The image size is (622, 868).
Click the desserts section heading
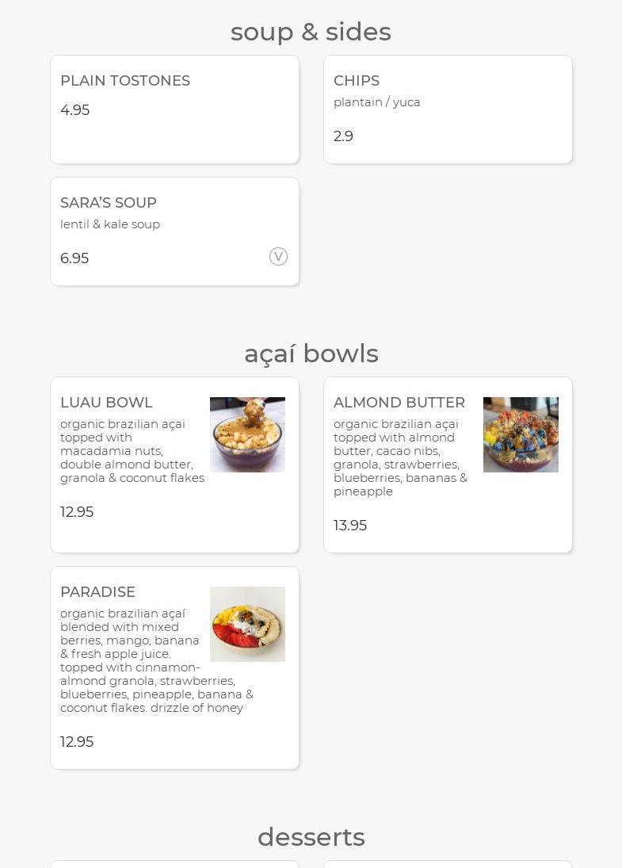(x=311, y=837)
